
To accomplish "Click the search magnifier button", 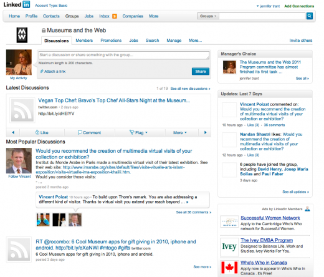I will click(310, 16).
